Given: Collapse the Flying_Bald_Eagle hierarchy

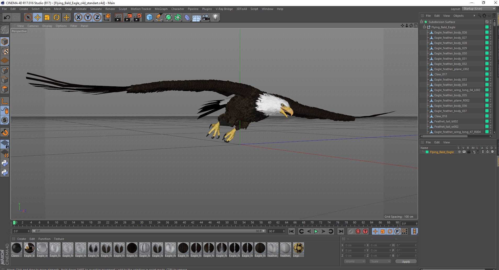Looking at the screenshot, I should 424,27.
